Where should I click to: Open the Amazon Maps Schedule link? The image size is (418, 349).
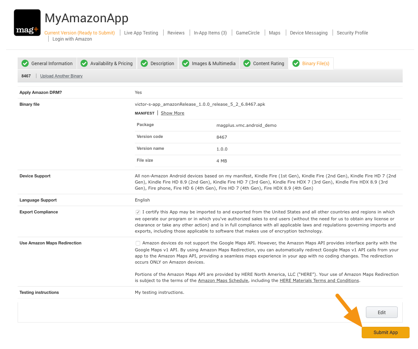click(223, 280)
